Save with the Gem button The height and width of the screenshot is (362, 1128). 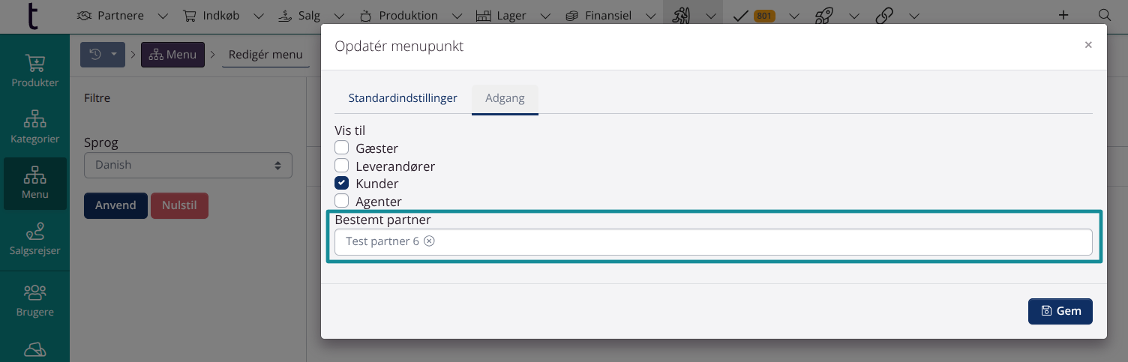[1060, 311]
